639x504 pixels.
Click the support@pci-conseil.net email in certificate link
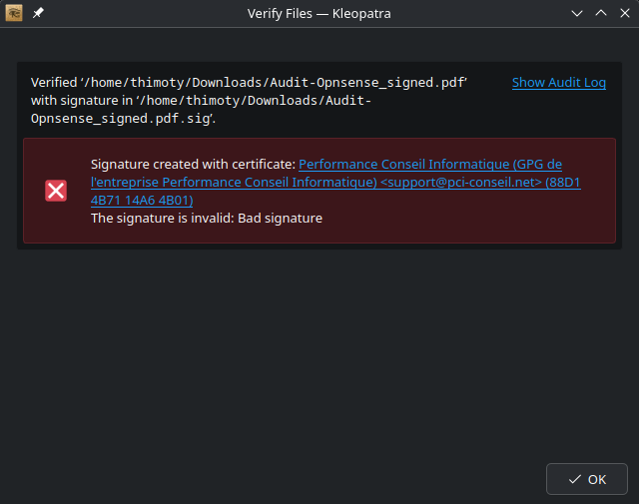pos(460,183)
